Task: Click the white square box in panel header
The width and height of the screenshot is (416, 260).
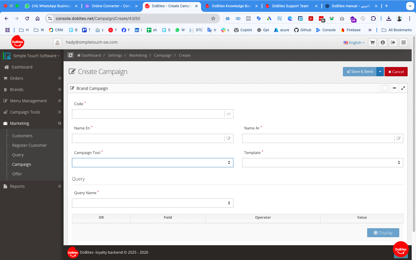Action: [x=385, y=88]
